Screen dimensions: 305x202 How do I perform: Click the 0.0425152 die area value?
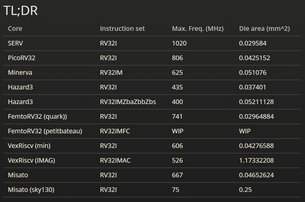(254, 58)
